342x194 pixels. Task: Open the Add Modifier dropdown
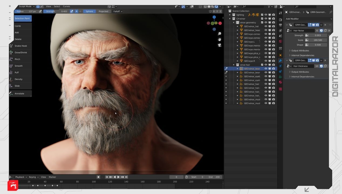pos(309,19)
